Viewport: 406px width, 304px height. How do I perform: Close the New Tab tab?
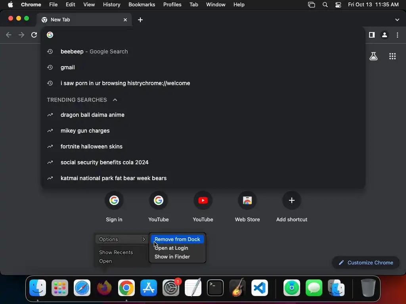125,20
